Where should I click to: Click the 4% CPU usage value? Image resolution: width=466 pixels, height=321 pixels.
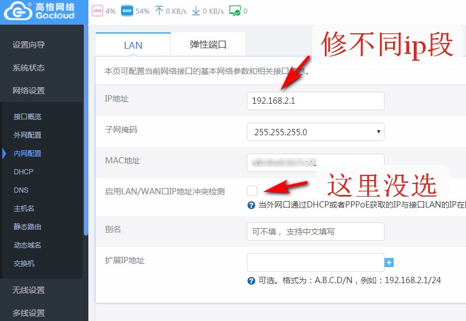coord(111,11)
